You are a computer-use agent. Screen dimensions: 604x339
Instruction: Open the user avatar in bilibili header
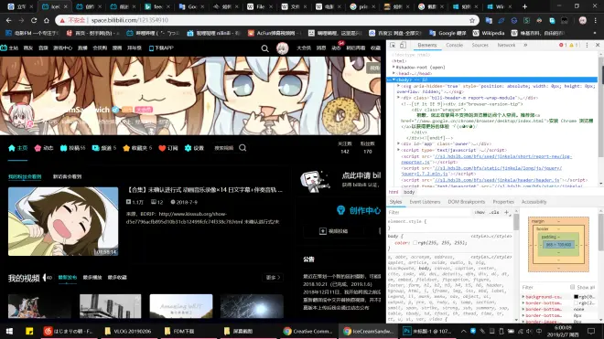[x=283, y=48]
